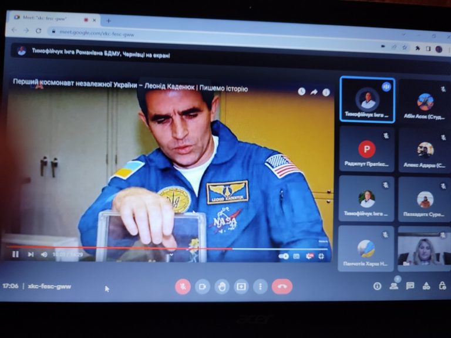Open the video title Перший космонавт незалежної України
This screenshot has width=451, height=338.
click(130, 86)
